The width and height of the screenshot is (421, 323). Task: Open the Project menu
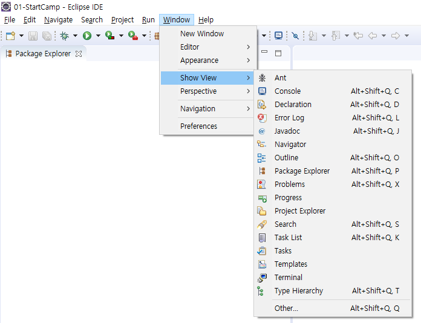(122, 20)
